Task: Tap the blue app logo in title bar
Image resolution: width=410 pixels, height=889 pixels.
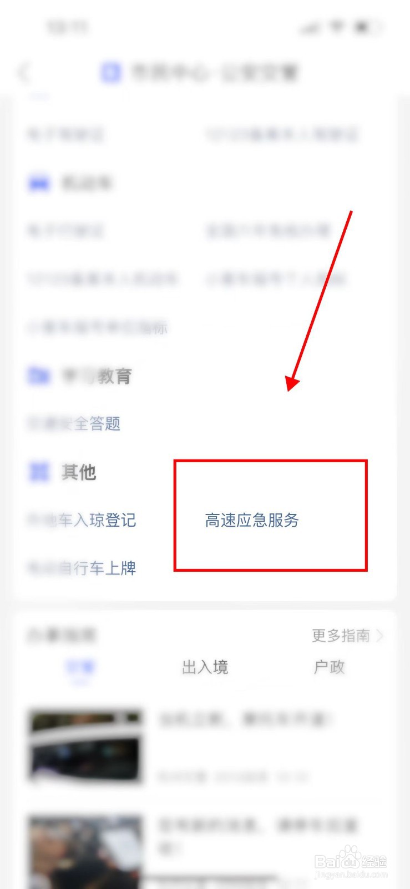Action: (x=110, y=73)
